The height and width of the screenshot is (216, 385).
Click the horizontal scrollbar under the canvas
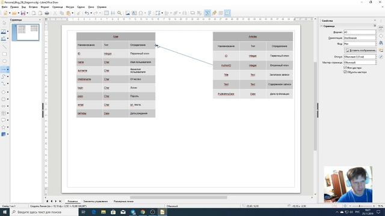[x=179, y=197]
